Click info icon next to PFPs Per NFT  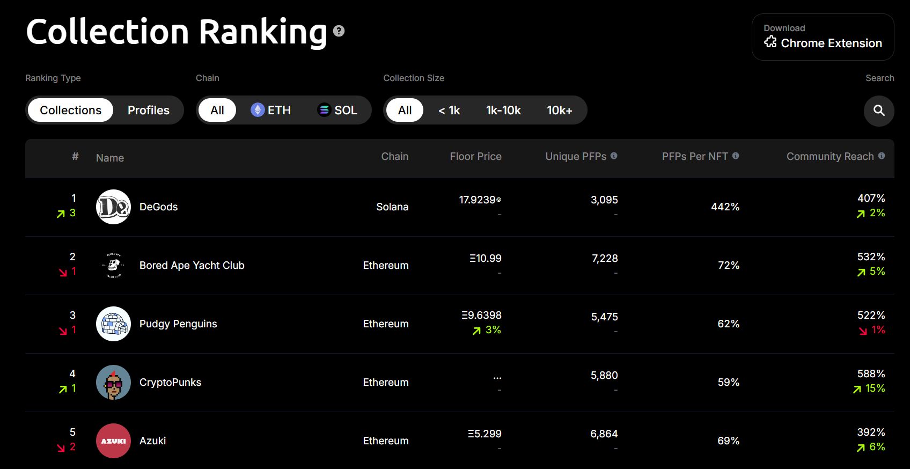click(736, 156)
